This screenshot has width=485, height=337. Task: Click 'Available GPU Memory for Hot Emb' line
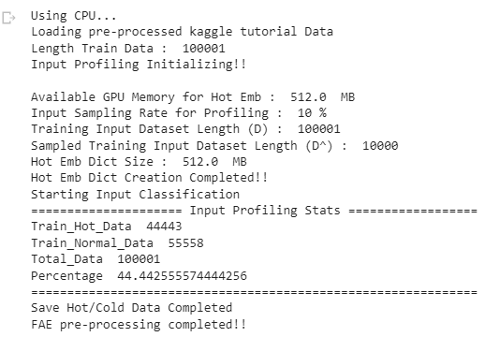pyautogui.click(x=193, y=96)
